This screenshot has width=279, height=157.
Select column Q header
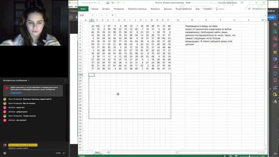(178, 20)
